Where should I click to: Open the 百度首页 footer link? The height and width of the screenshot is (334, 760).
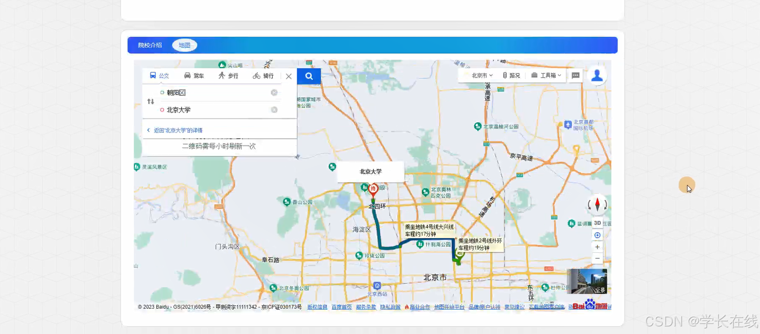(x=342, y=307)
